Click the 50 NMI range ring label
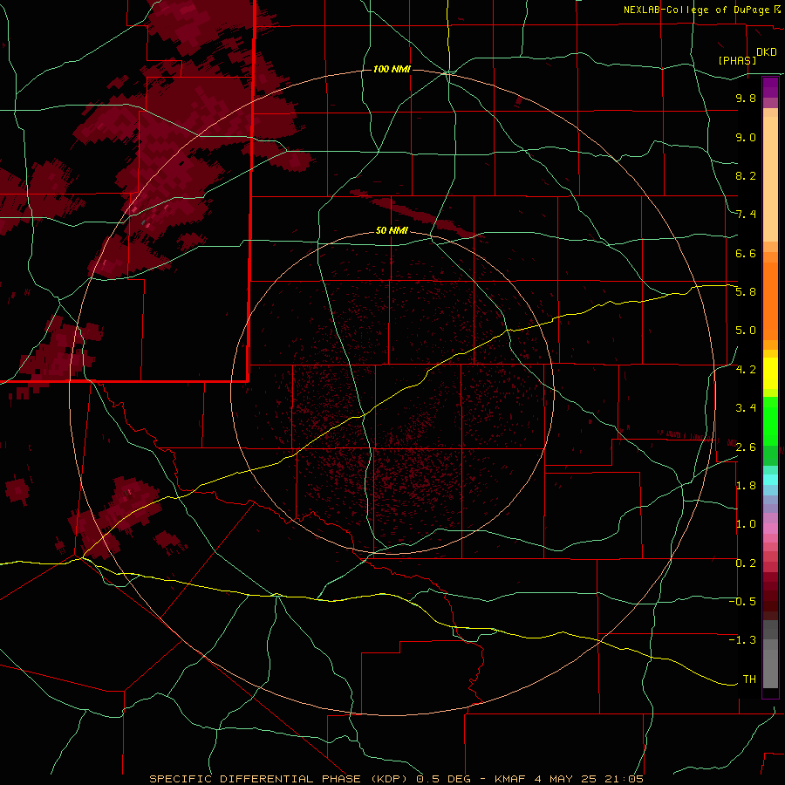This screenshot has width=785, height=785. point(392,230)
